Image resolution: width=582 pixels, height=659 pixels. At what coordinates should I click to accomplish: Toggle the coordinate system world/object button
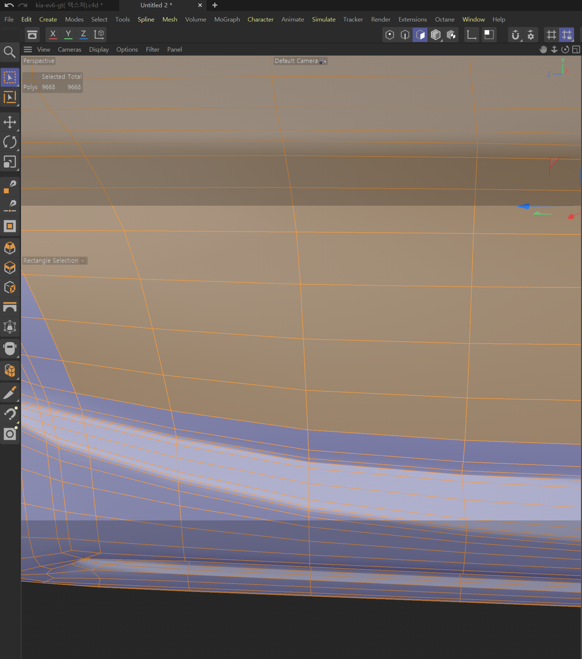99,34
